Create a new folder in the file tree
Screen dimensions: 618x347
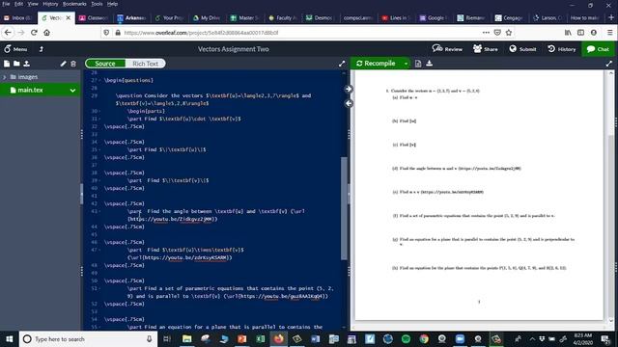pos(16,64)
